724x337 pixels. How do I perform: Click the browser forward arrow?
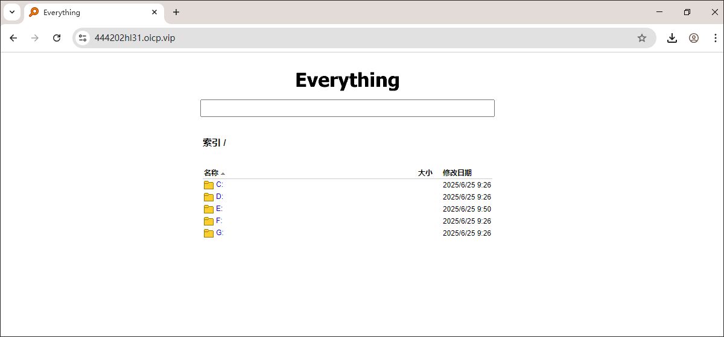[x=35, y=38]
